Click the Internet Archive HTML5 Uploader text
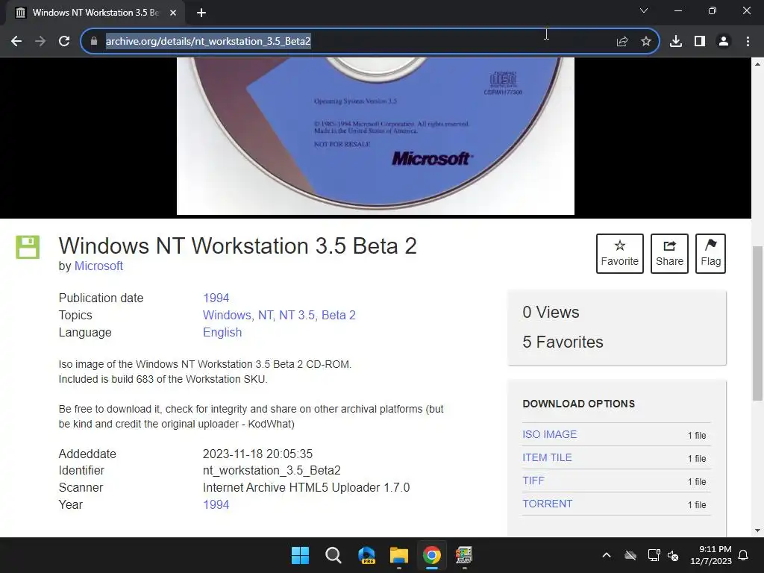The image size is (764, 573). tap(306, 488)
